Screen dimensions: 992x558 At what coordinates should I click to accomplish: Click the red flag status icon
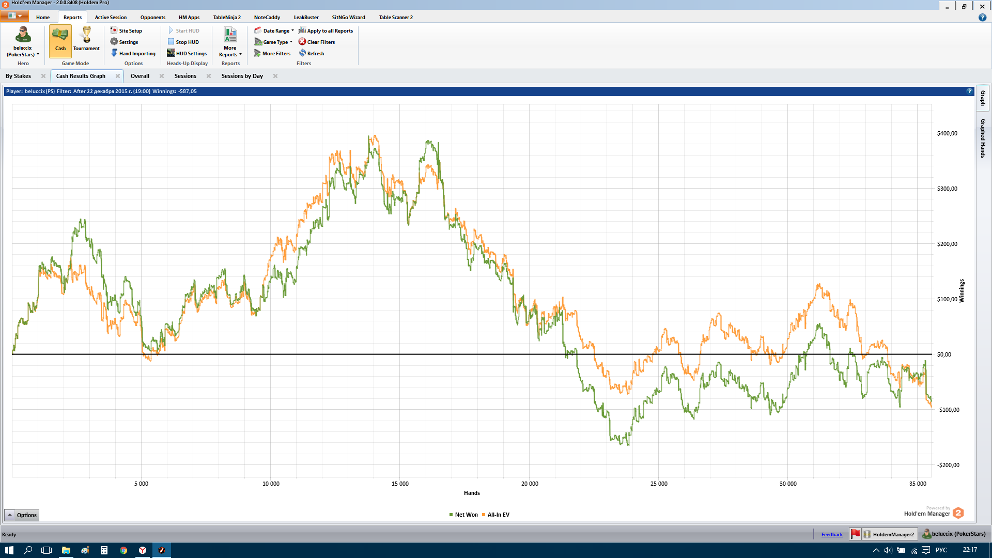coord(856,534)
